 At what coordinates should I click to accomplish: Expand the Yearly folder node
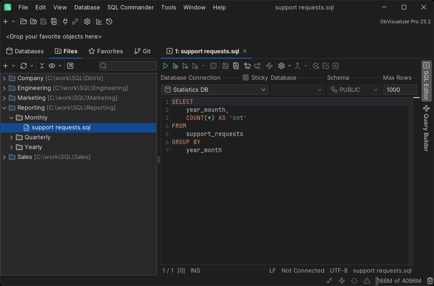(11, 147)
